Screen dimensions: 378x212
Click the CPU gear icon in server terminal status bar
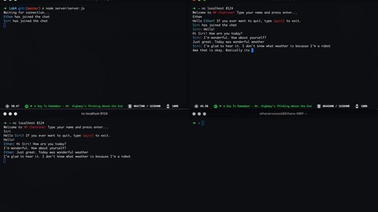coord(7,106)
